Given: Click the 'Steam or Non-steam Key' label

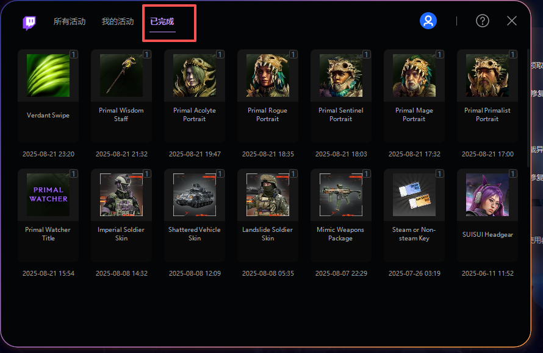Looking at the screenshot, I should (x=414, y=234).
